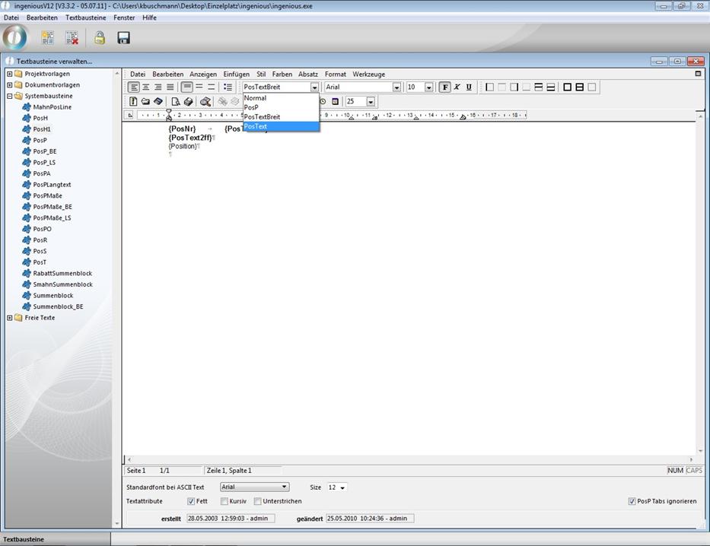Open the Textbausteine menu
The width and height of the screenshot is (710, 546).
(85, 17)
